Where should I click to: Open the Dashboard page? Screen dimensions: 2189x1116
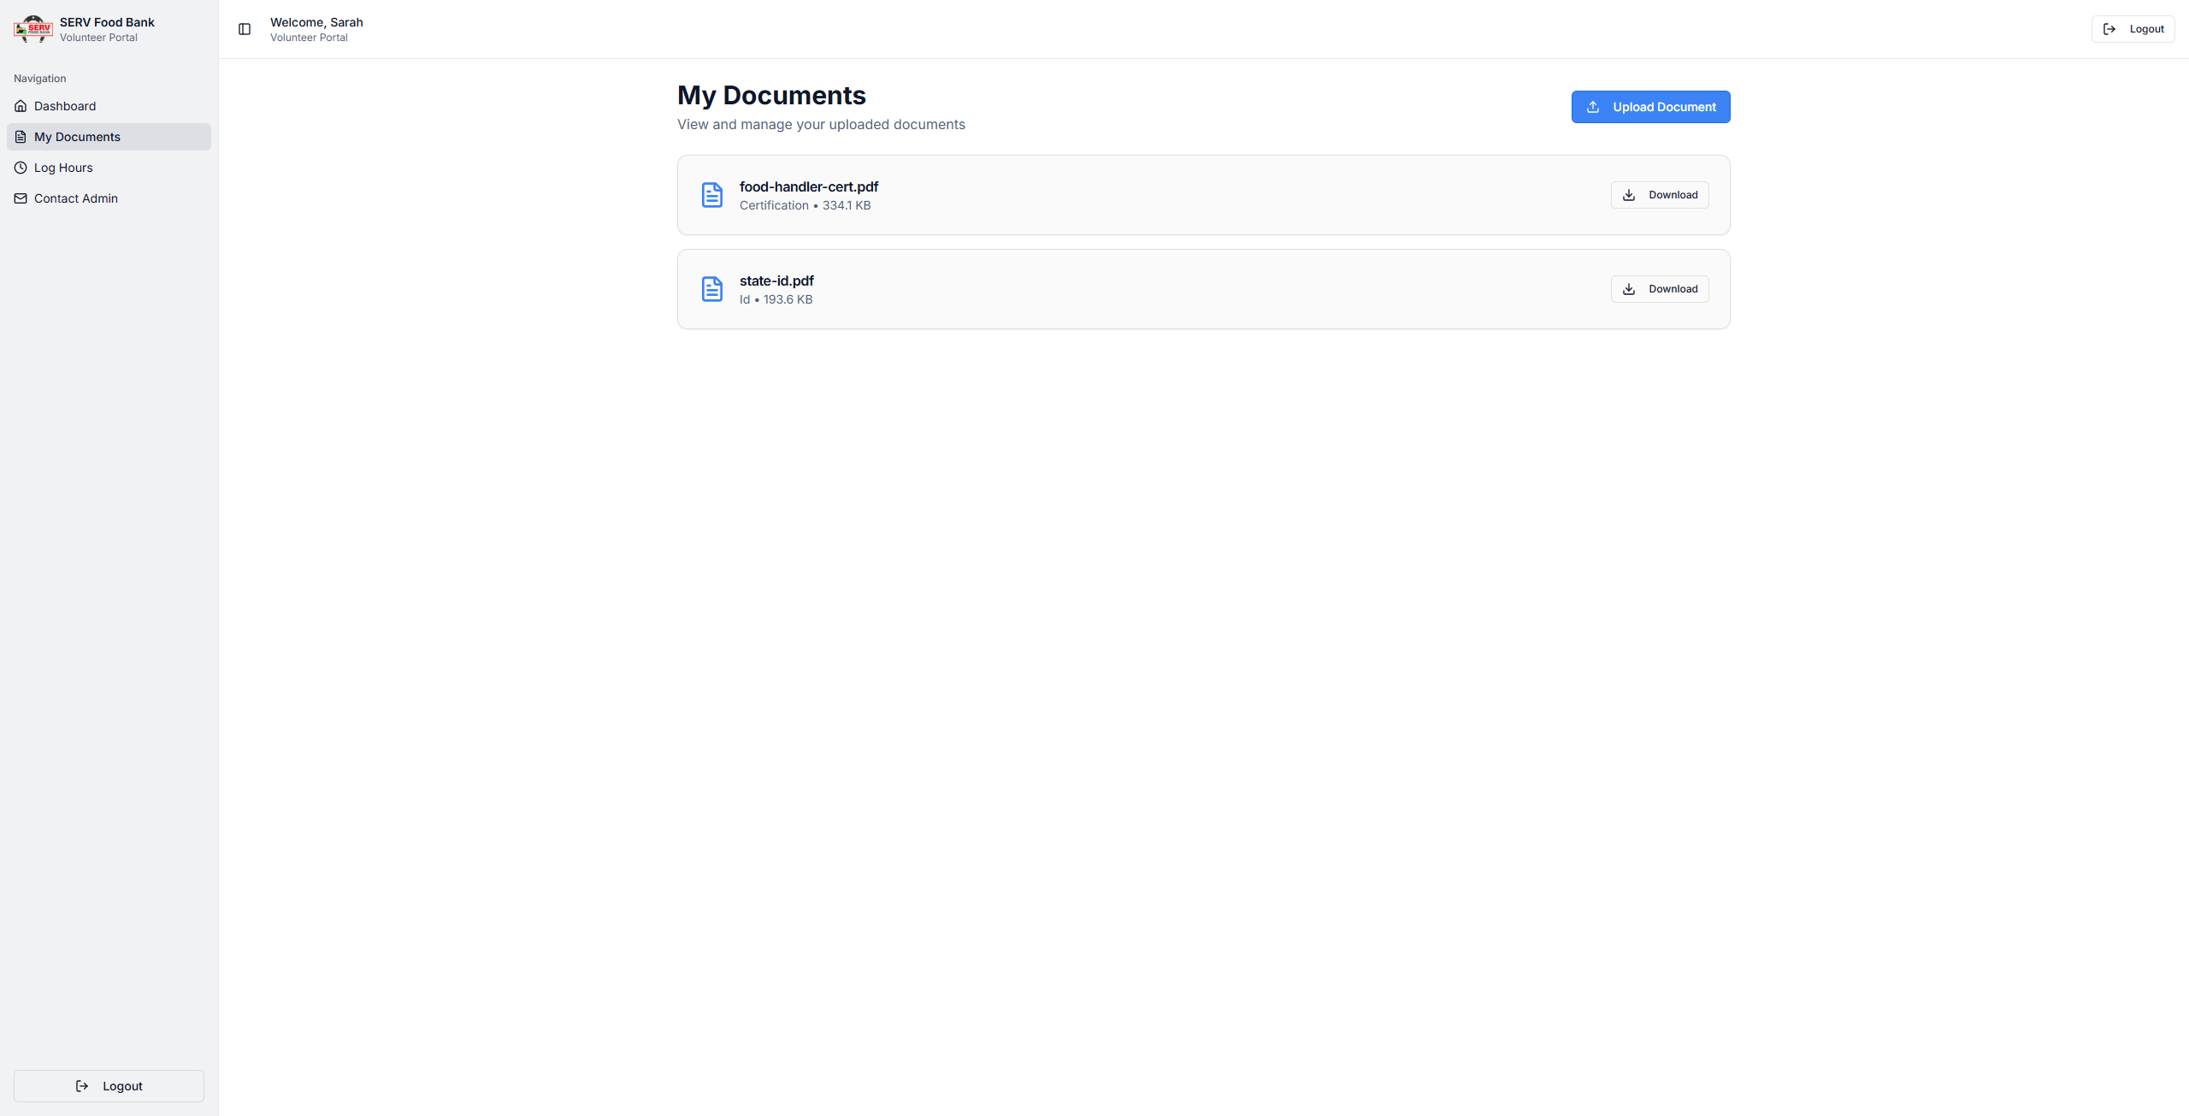65,106
